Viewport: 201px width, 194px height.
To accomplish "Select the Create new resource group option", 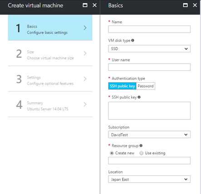I will point(112,153).
